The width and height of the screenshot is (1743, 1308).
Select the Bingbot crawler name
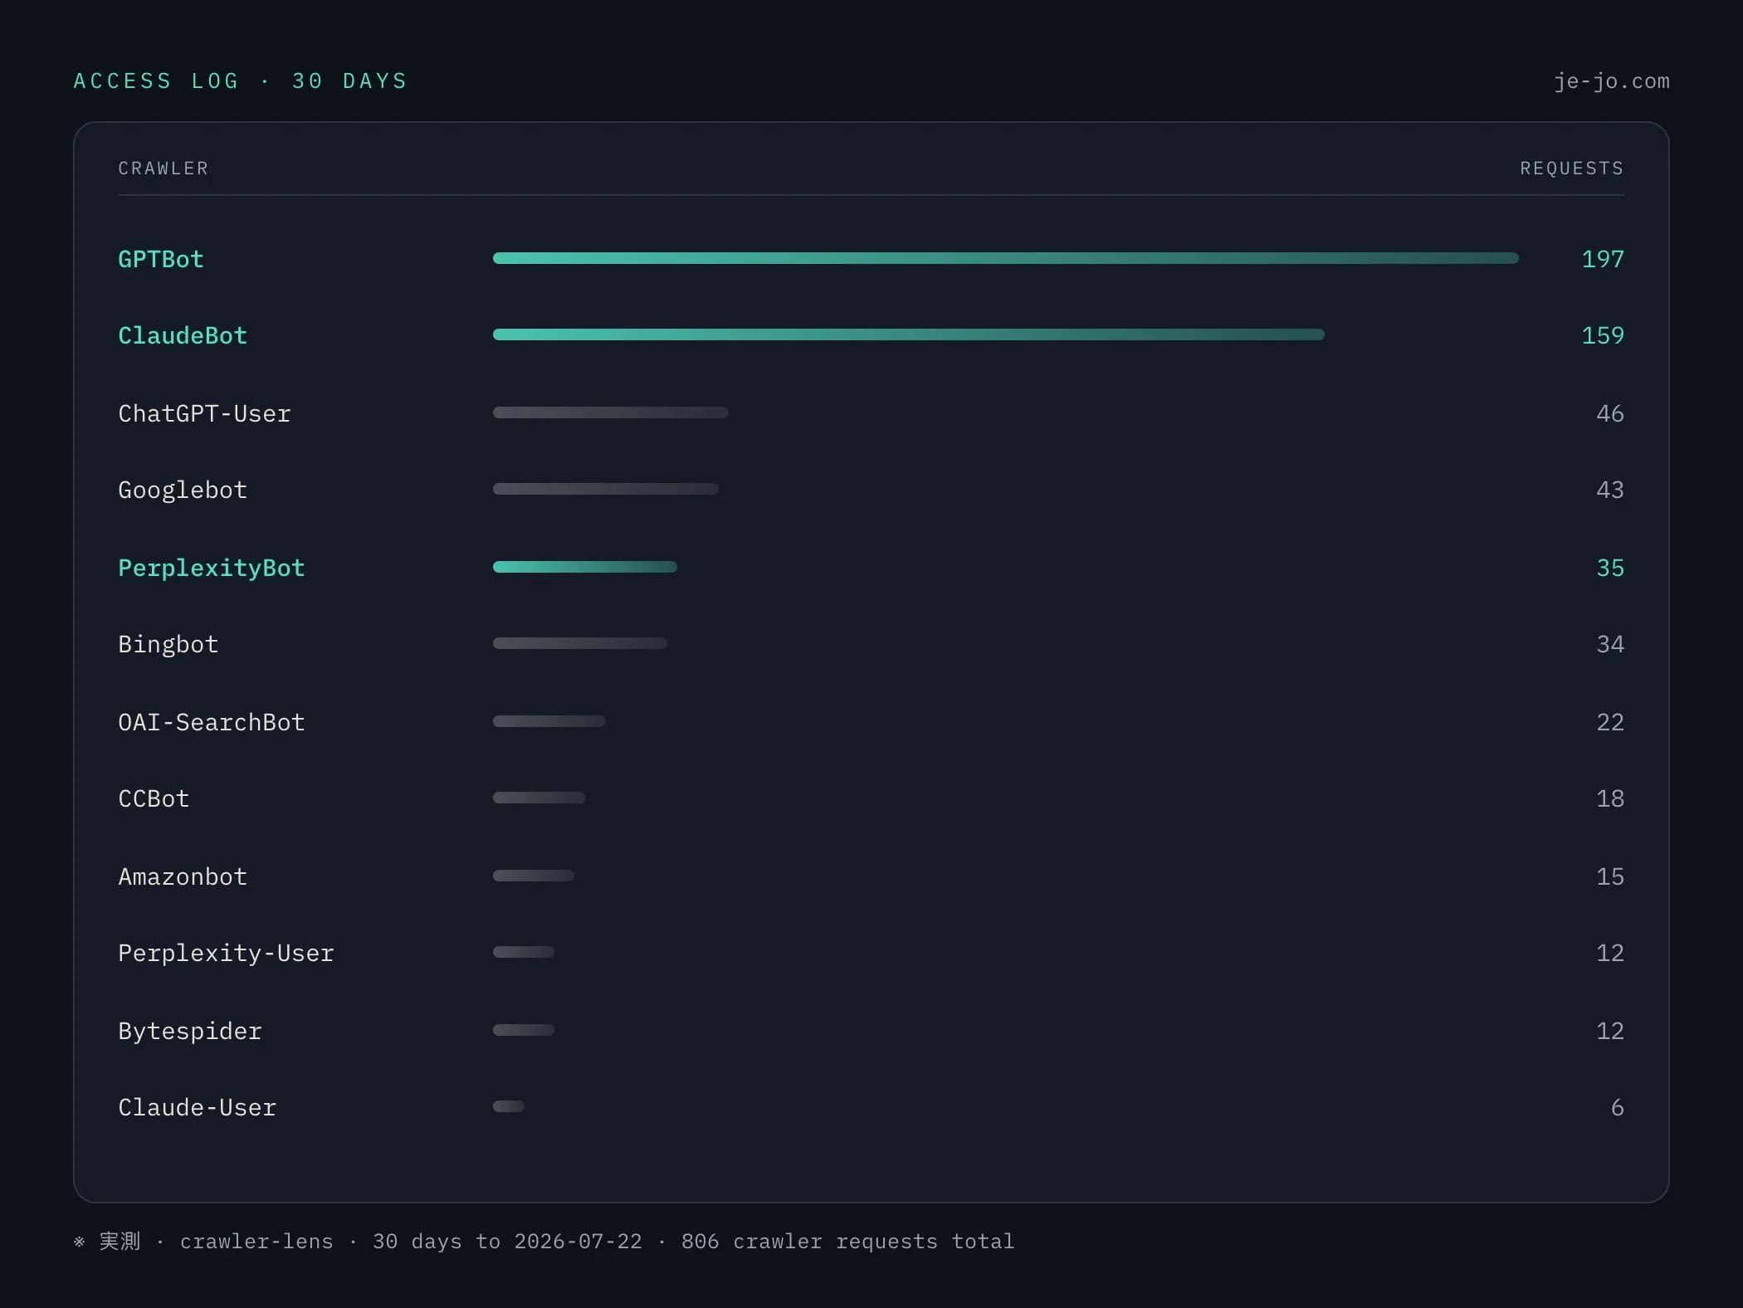pyautogui.click(x=168, y=644)
